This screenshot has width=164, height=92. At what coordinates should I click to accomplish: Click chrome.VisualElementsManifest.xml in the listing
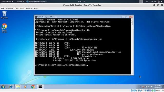101,52
